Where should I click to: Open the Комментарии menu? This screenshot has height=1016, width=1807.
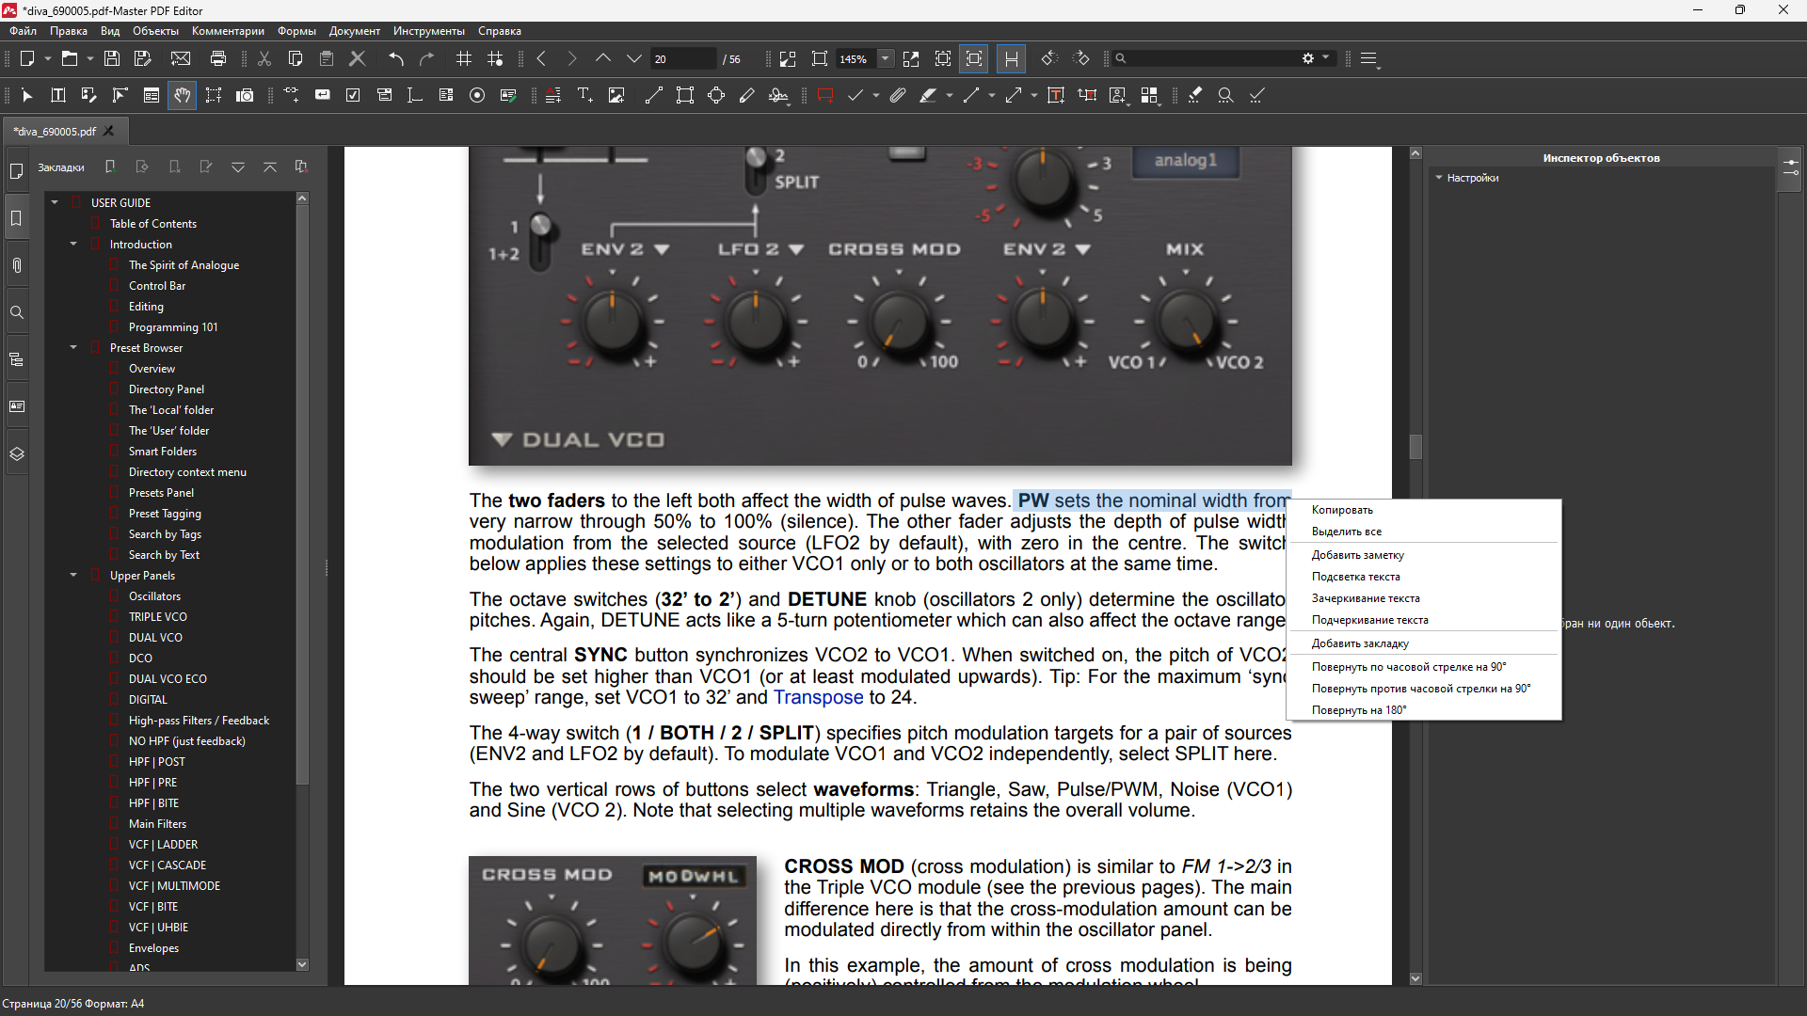228,31
